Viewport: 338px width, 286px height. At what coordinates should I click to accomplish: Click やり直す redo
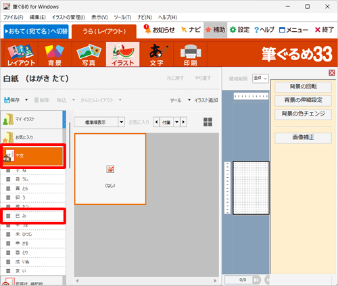[203, 78]
